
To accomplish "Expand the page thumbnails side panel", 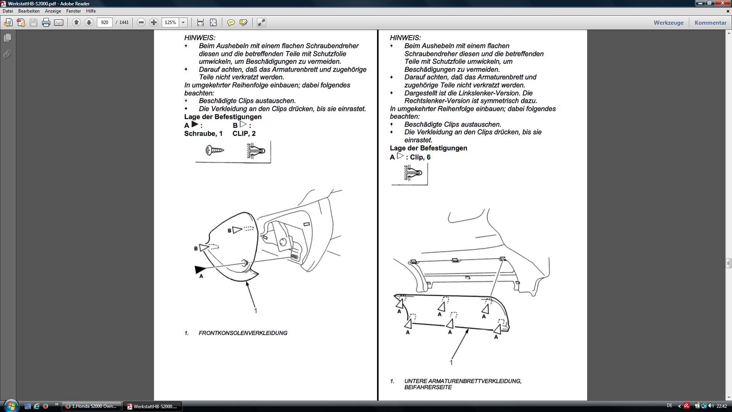I will 7,38.
